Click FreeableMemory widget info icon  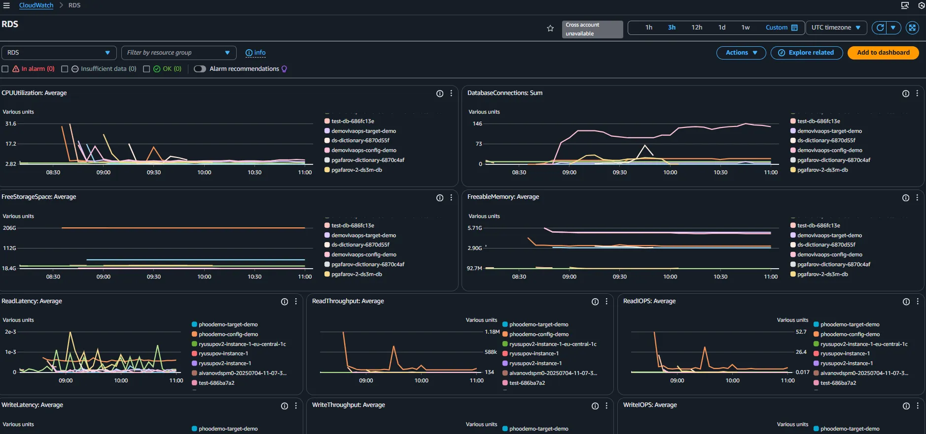[906, 198]
